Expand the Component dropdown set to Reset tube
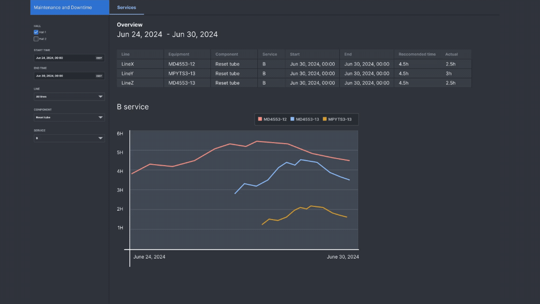Image resolution: width=540 pixels, height=304 pixels. 69,117
